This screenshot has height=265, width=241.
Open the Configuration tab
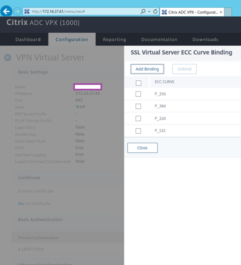[72, 39]
